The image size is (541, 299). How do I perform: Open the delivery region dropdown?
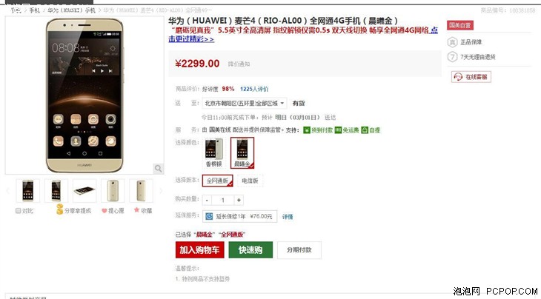pos(245,103)
